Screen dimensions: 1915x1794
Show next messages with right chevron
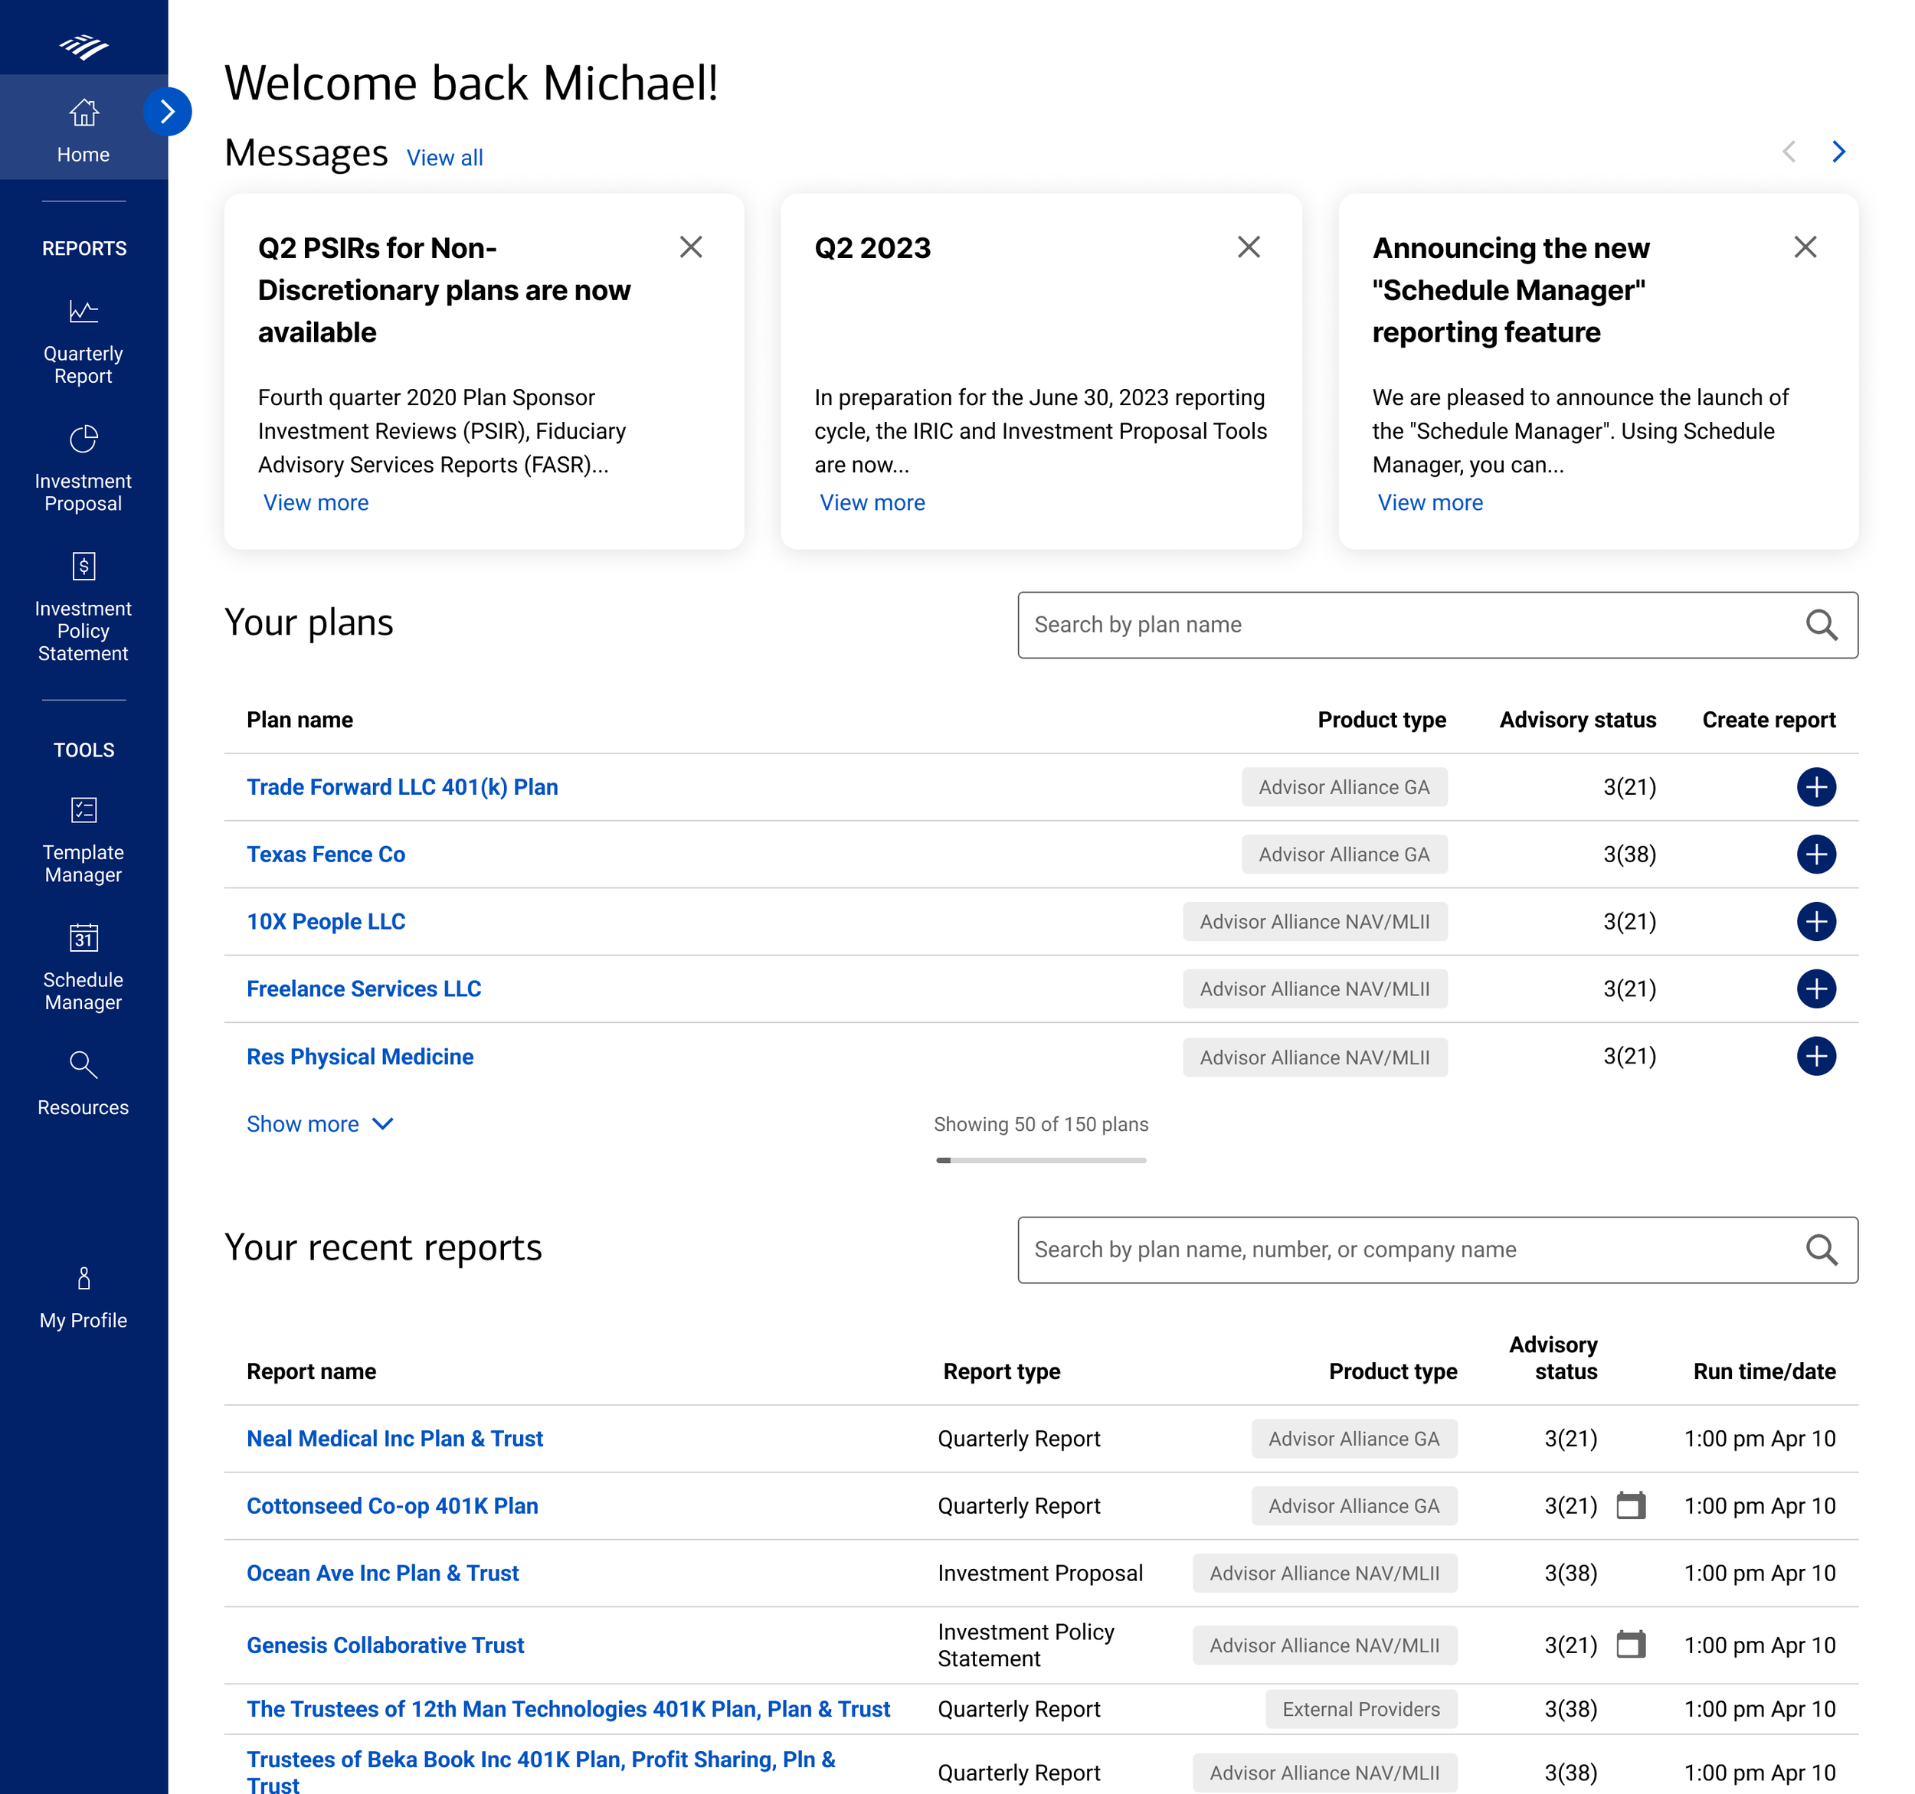(1838, 152)
